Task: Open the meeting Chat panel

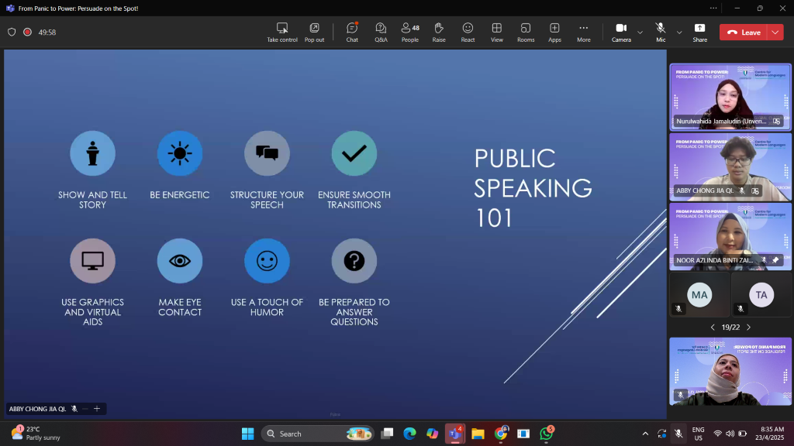Action: (x=352, y=32)
